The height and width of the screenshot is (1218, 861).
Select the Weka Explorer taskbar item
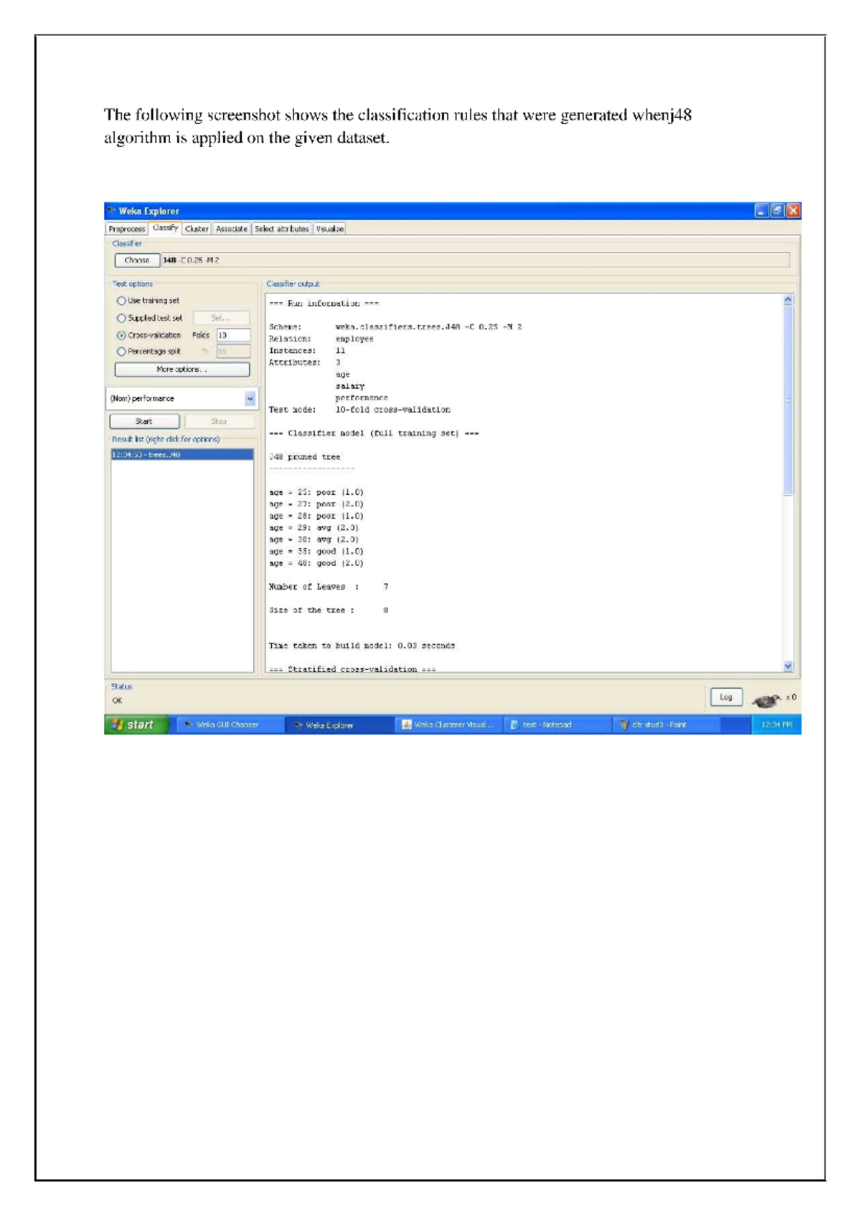click(329, 724)
